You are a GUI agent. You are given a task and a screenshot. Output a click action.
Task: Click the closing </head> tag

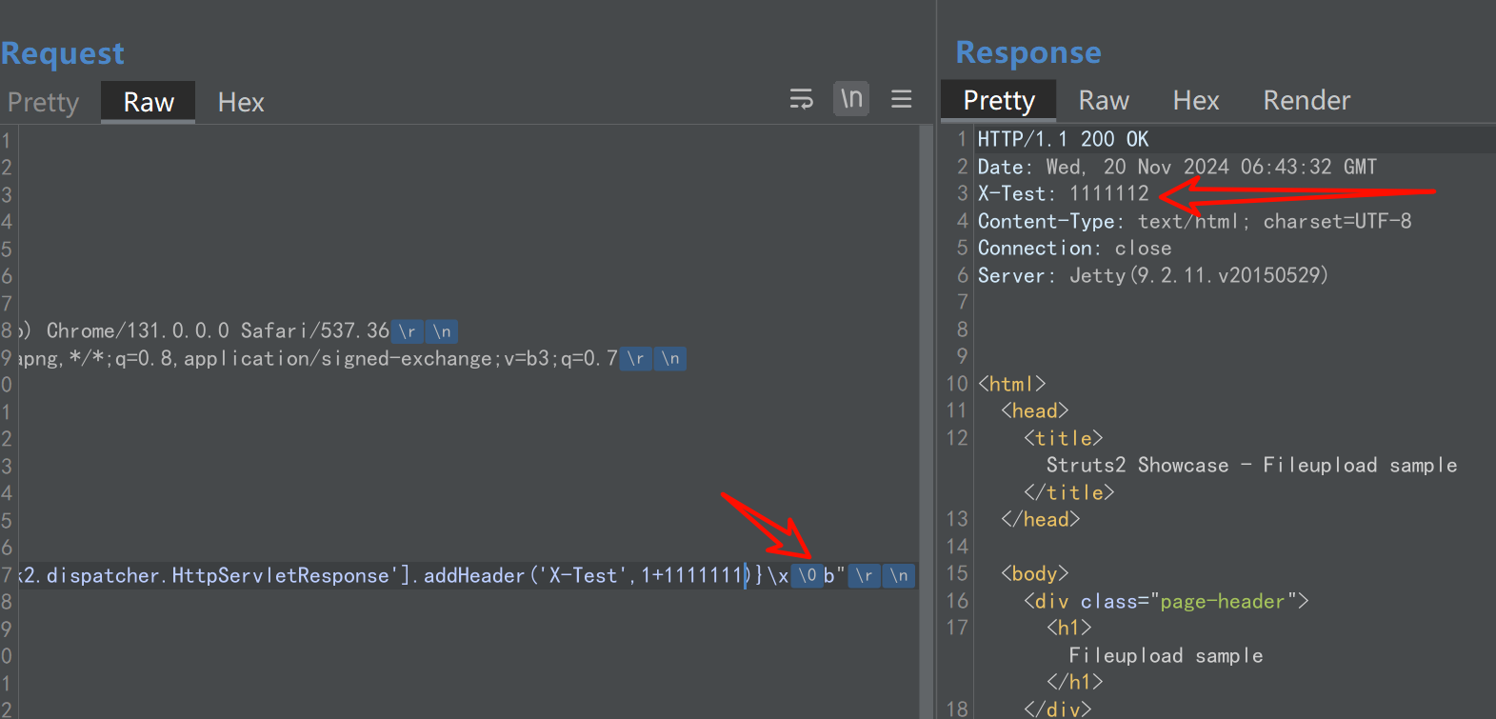point(1040,519)
